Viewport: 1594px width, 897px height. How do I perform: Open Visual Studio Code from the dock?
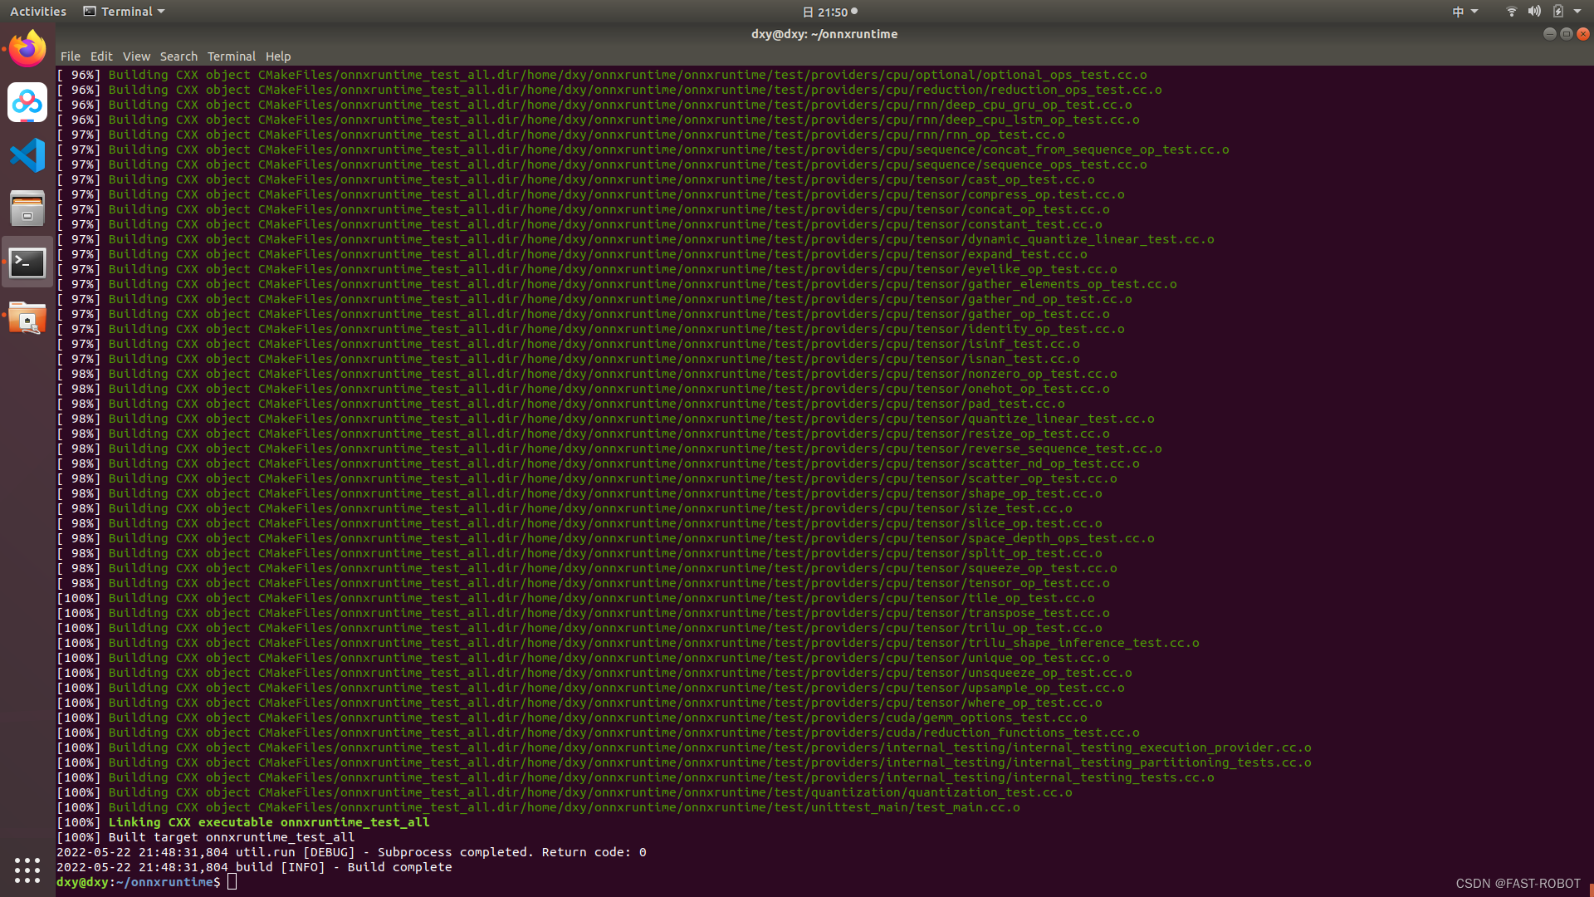click(27, 155)
